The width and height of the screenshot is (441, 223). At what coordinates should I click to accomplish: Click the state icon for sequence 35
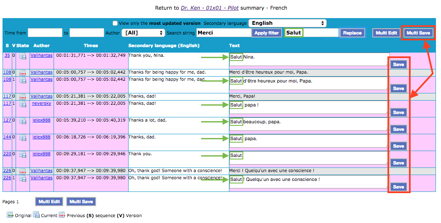coord(23,56)
